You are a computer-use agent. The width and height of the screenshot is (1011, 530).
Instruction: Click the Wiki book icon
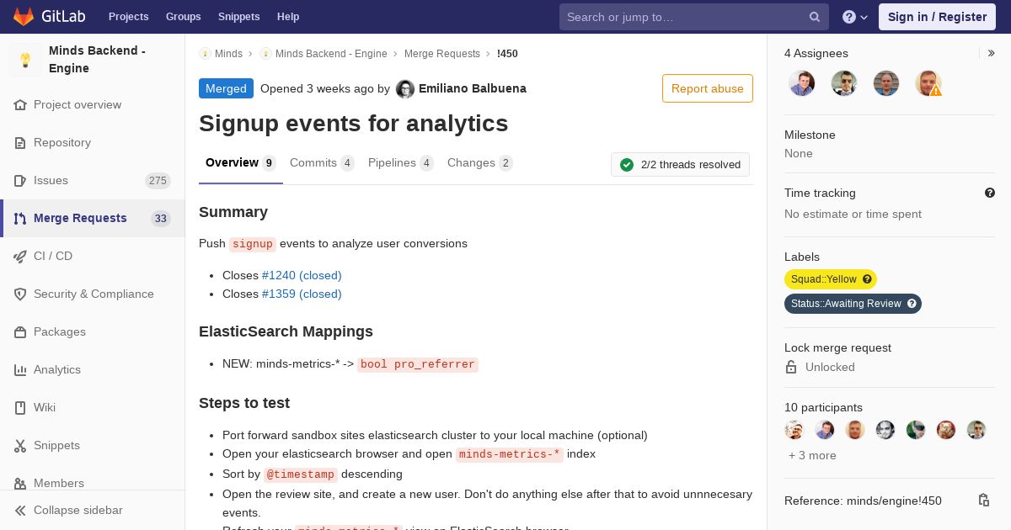pyautogui.click(x=20, y=408)
